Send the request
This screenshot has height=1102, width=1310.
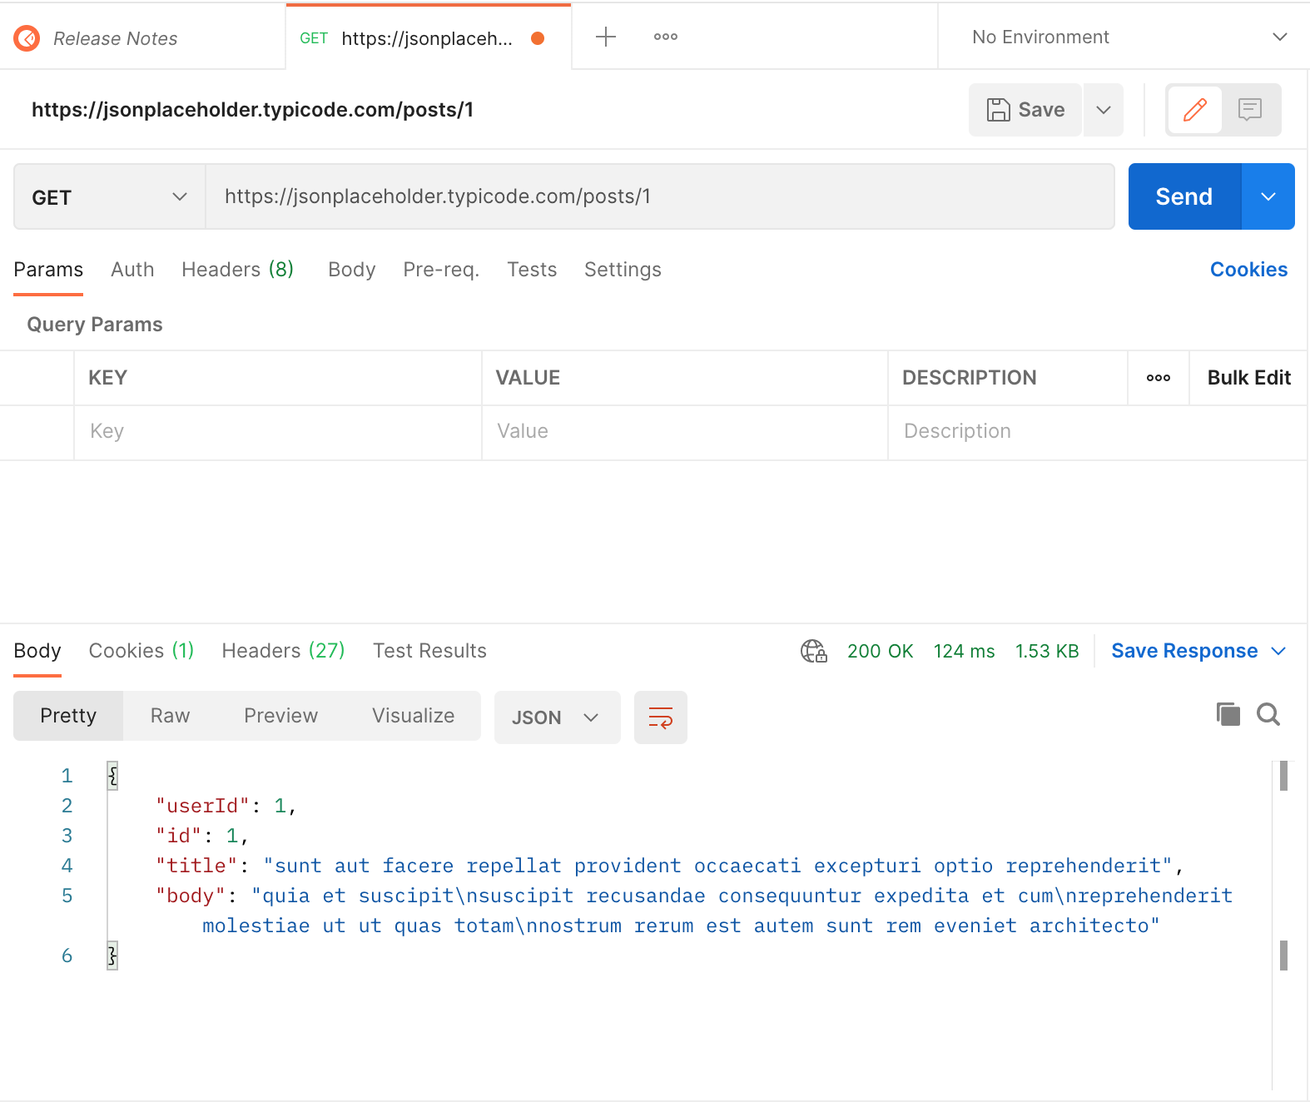pos(1184,196)
